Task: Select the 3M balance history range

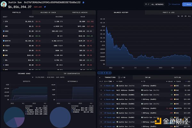Action: click(185, 16)
